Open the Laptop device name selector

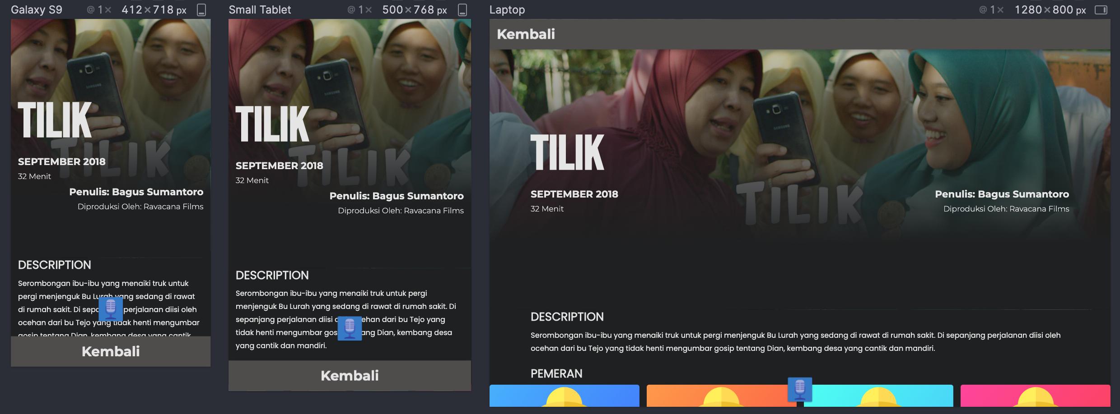507,10
